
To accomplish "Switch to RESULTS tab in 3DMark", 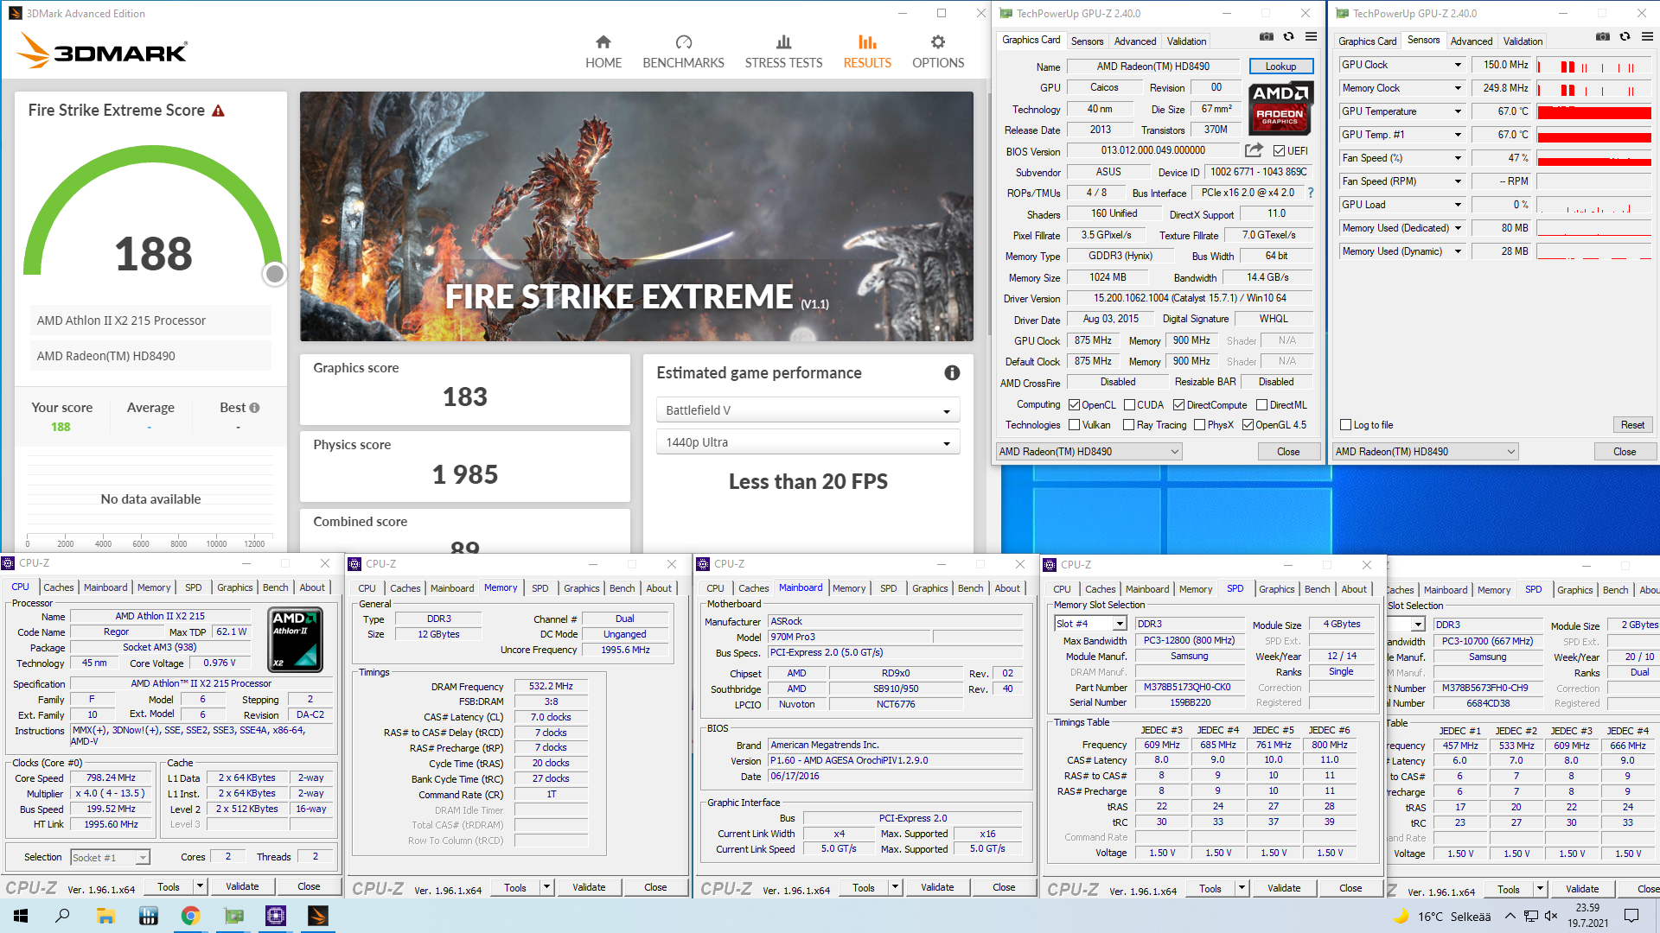I will [x=867, y=52].
